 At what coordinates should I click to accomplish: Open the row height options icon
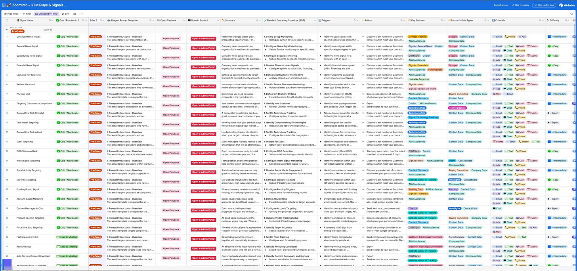75,13
